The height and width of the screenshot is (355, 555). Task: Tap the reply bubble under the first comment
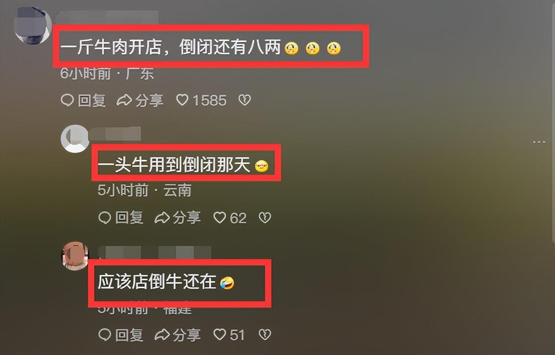(x=83, y=100)
